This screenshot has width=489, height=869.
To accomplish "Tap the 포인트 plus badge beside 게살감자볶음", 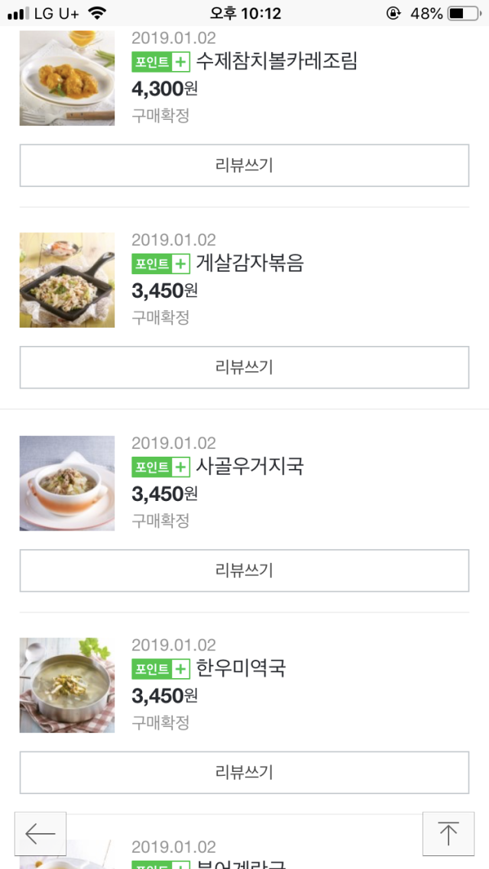I will (160, 264).
